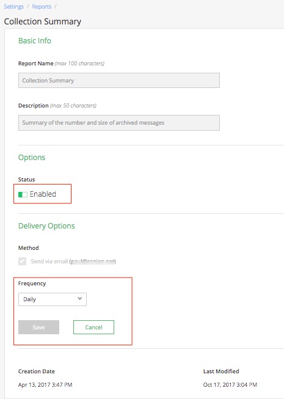This screenshot has width=284, height=399.
Task: Click the grayed Save button
Action: (x=38, y=328)
